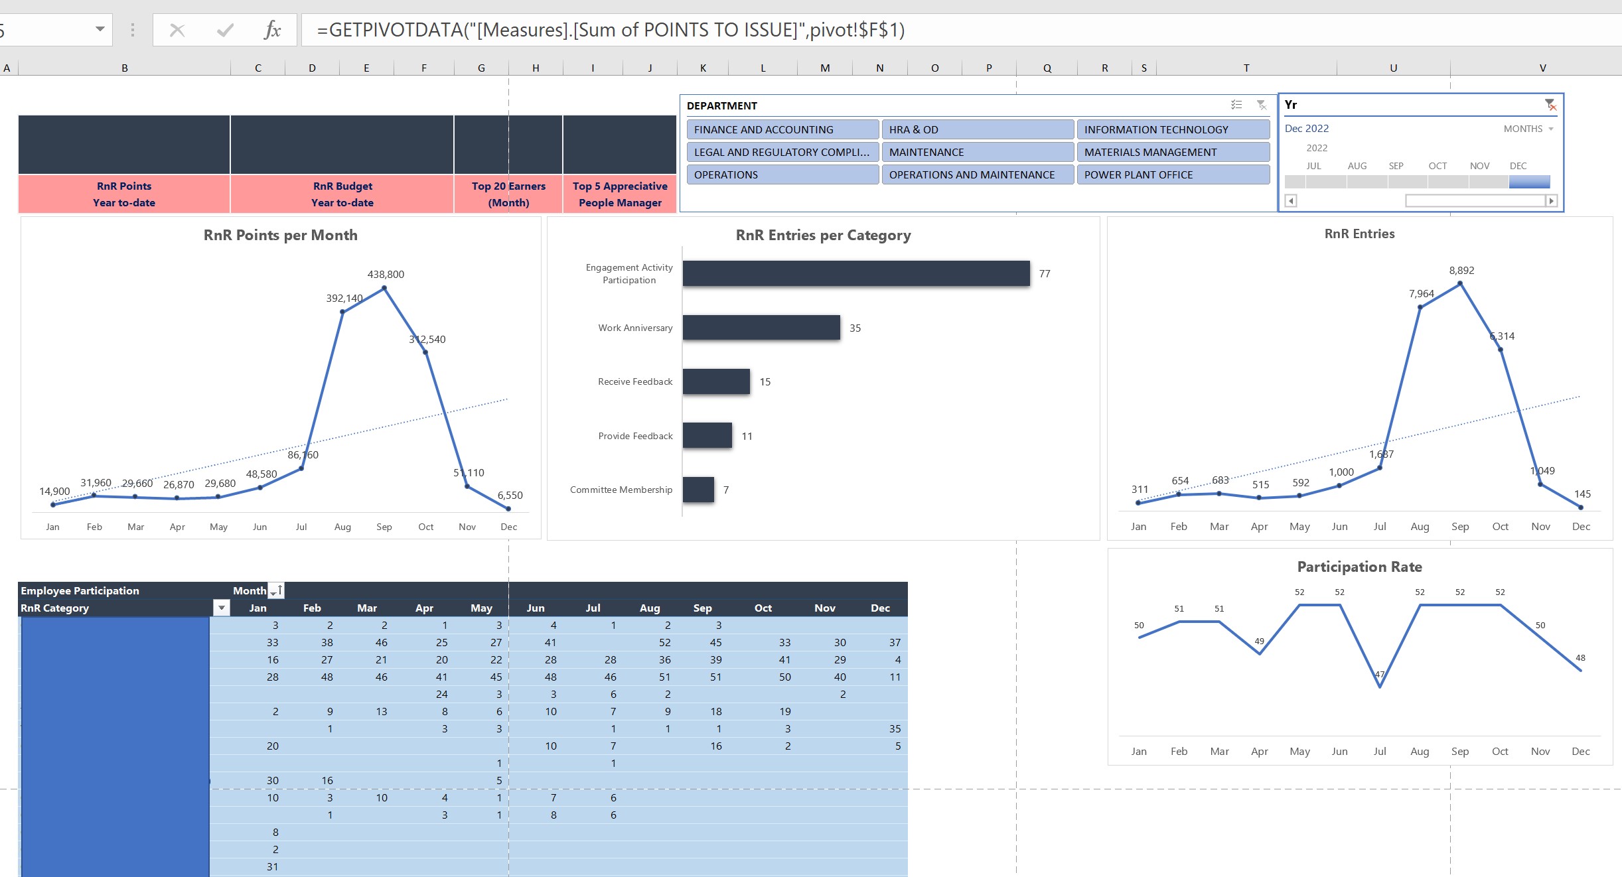Open the RnR Category filter dropdown
Screen dimensions: 1622x877
click(222, 608)
